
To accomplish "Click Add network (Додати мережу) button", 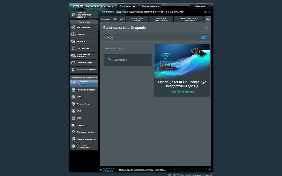I will point(127,60).
